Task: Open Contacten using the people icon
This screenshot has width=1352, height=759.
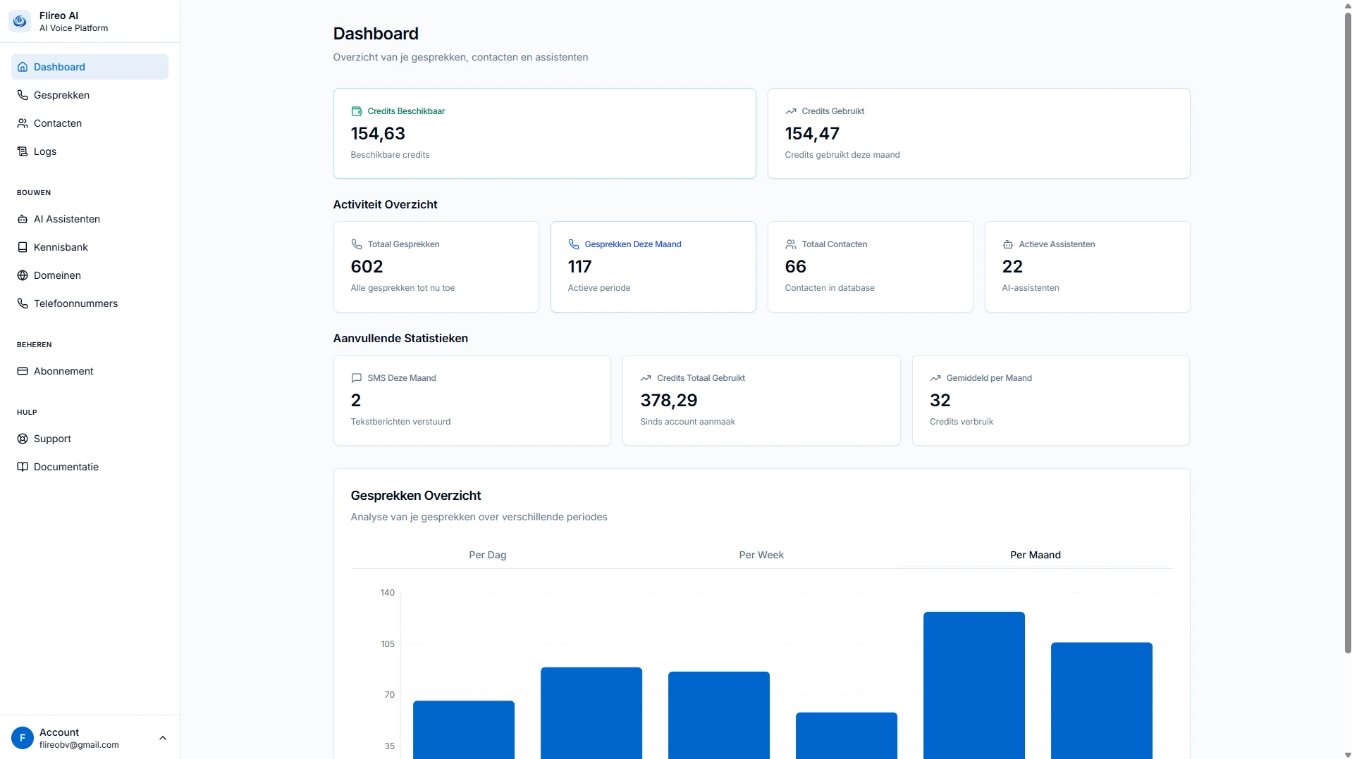Action: pyautogui.click(x=23, y=123)
